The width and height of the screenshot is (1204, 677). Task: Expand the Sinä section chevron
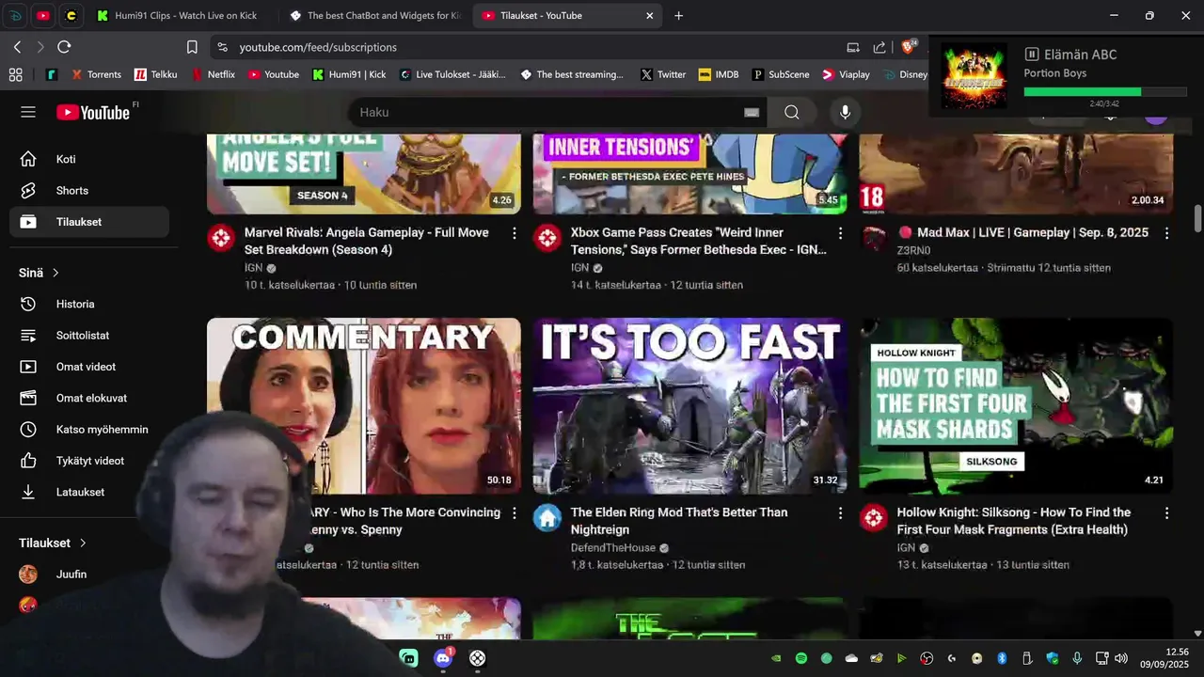coord(55,273)
